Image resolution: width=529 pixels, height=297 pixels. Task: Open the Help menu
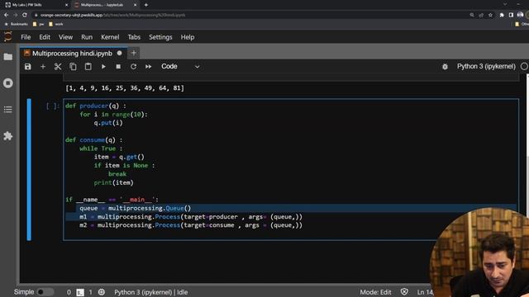point(188,37)
